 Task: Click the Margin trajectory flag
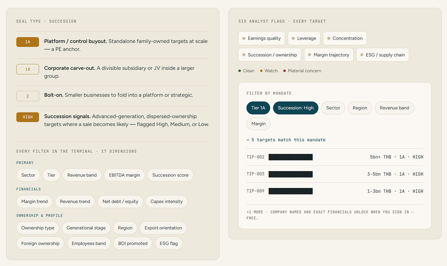[329, 55]
